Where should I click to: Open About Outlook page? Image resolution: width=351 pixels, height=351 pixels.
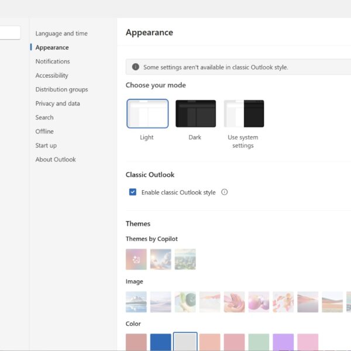pos(56,159)
